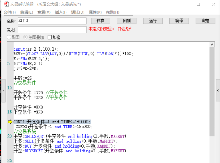
Task: Click the line 手数:=SS;
Action: point(23,78)
